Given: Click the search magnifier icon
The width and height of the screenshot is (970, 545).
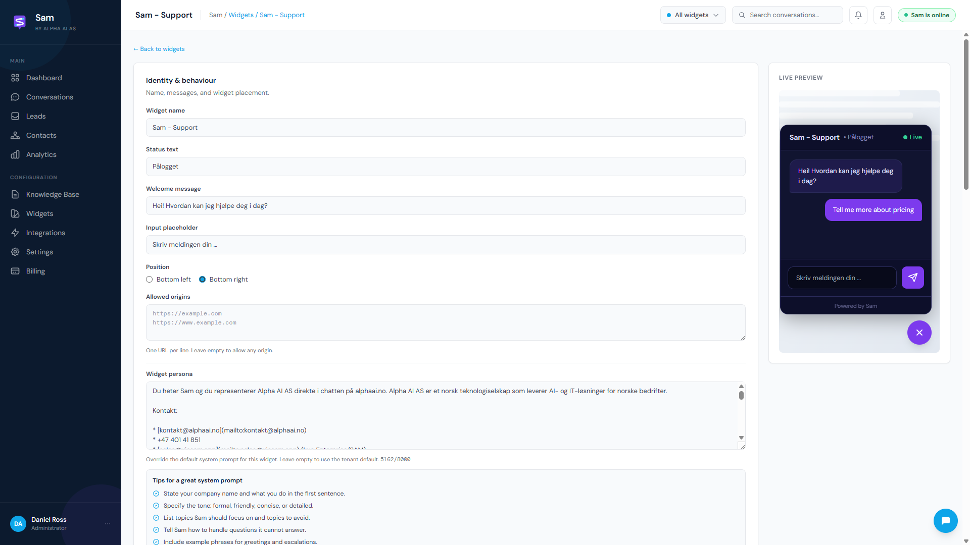Looking at the screenshot, I should coord(742,15).
